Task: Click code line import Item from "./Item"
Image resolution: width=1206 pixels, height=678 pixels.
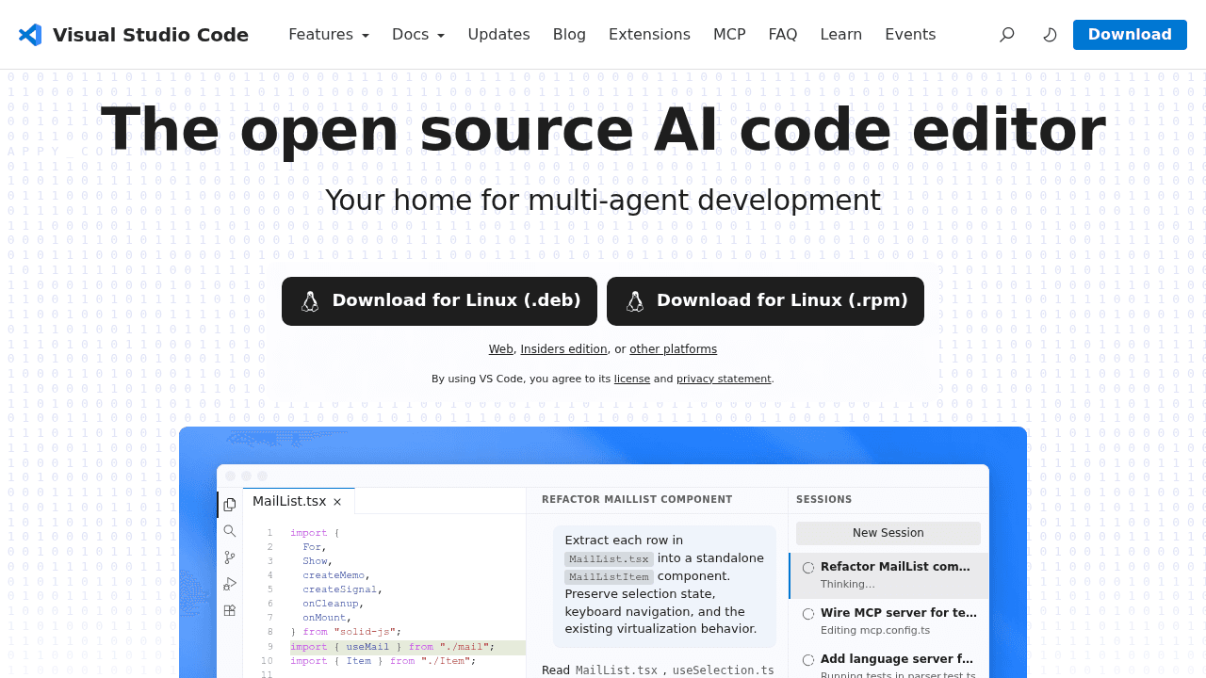Action: (x=383, y=661)
